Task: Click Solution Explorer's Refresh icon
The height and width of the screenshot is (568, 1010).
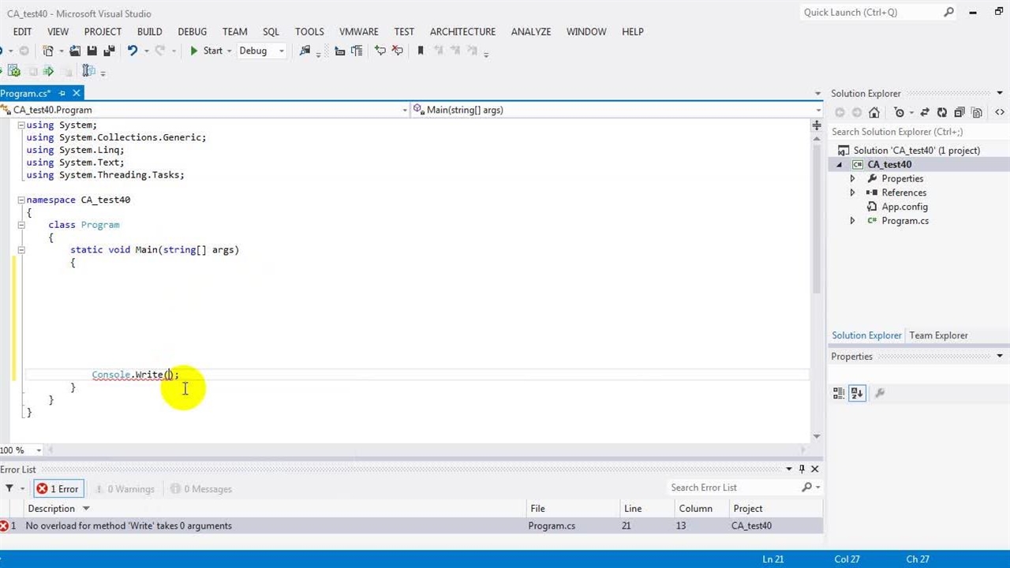Action: pyautogui.click(x=941, y=113)
